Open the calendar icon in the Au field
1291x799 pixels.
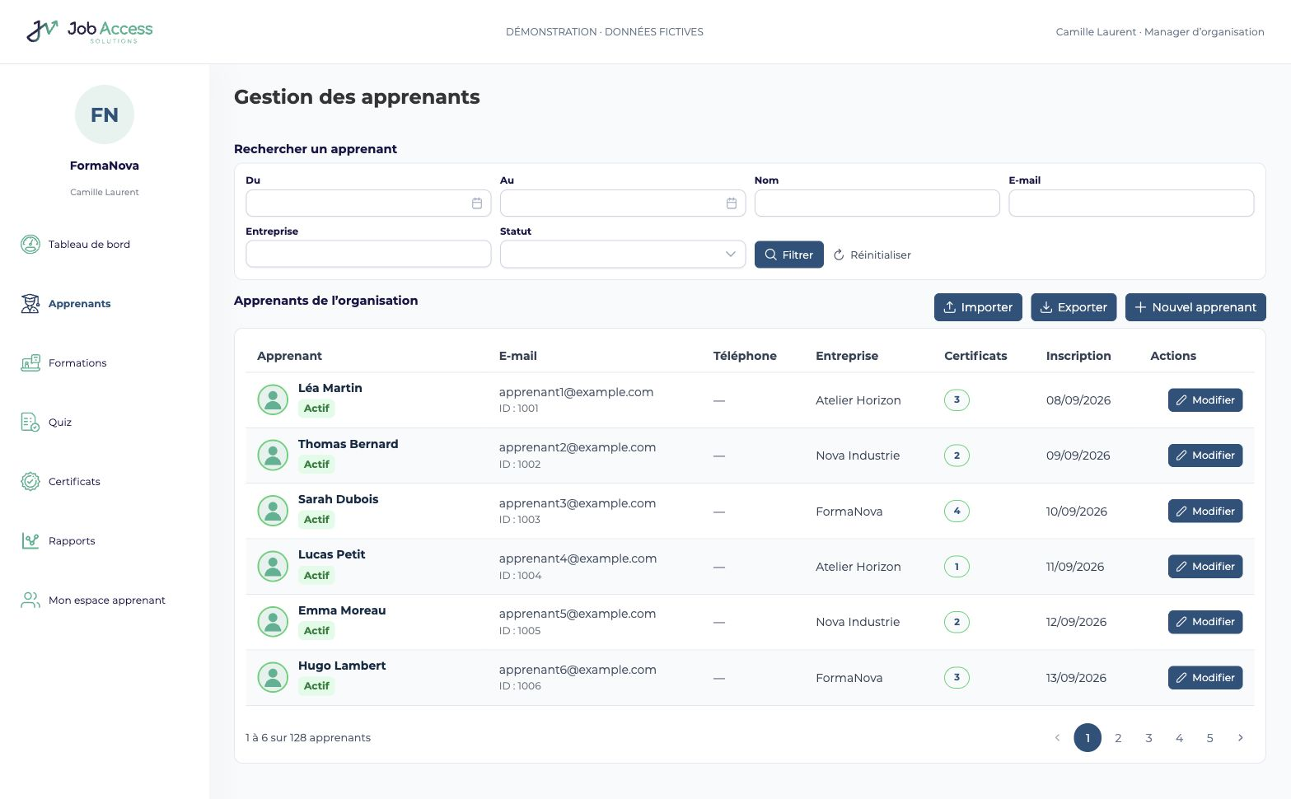(732, 203)
